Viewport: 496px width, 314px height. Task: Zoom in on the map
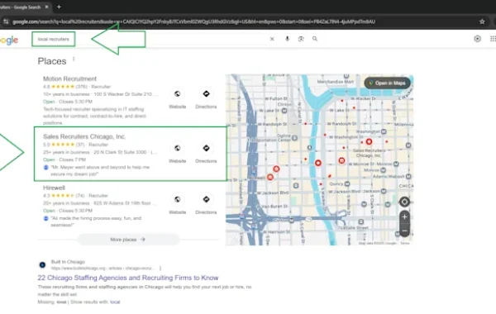404,217
